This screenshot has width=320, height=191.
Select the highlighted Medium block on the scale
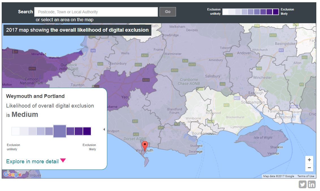coord(59,131)
